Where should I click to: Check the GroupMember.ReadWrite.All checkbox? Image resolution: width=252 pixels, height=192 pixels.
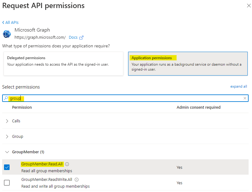(x=7, y=183)
